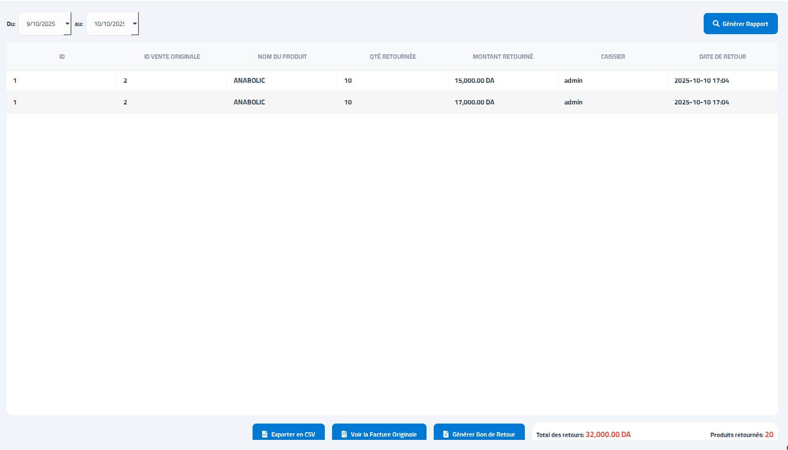Click the document icon on Générer Bon de Retour
Viewport: 788px width, 450px height.
[446, 434]
